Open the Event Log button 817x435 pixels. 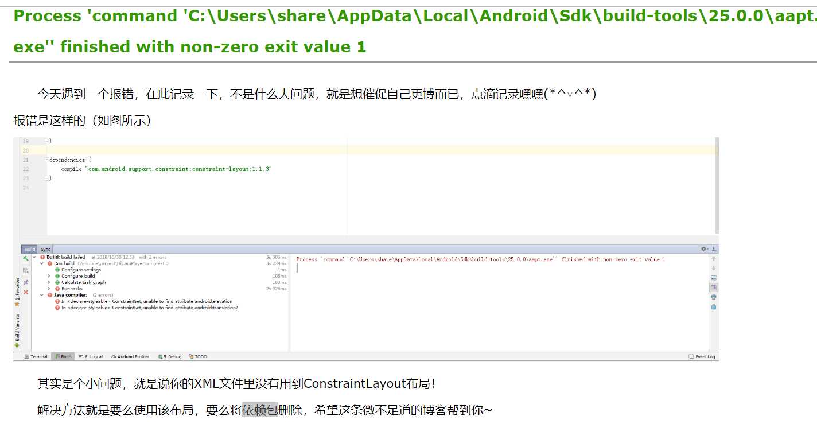[x=702, y=356]
